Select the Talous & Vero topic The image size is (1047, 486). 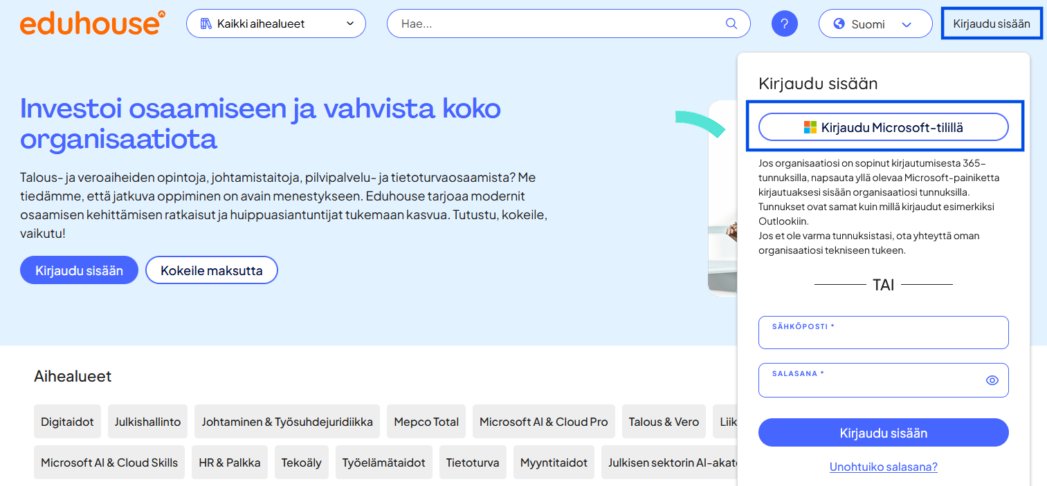pyautogui.click(x=664, y=422)
